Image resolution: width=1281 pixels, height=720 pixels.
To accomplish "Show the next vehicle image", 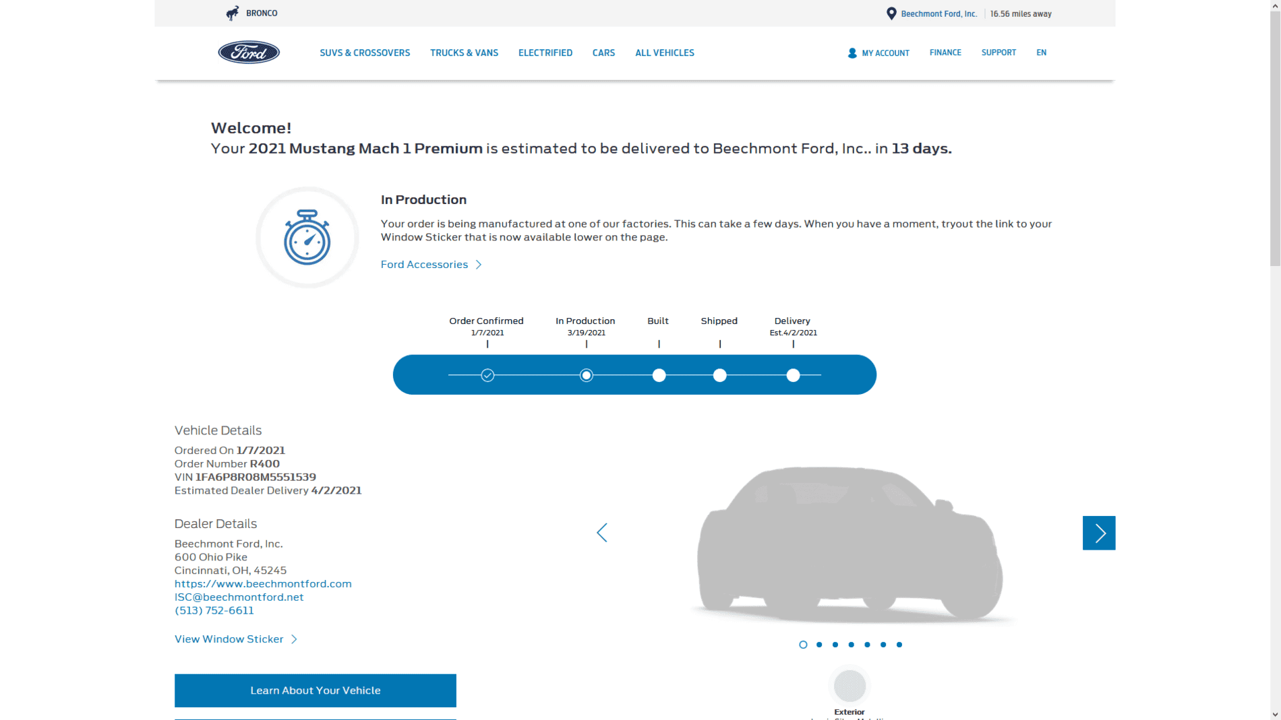I will pos(1099,533).
